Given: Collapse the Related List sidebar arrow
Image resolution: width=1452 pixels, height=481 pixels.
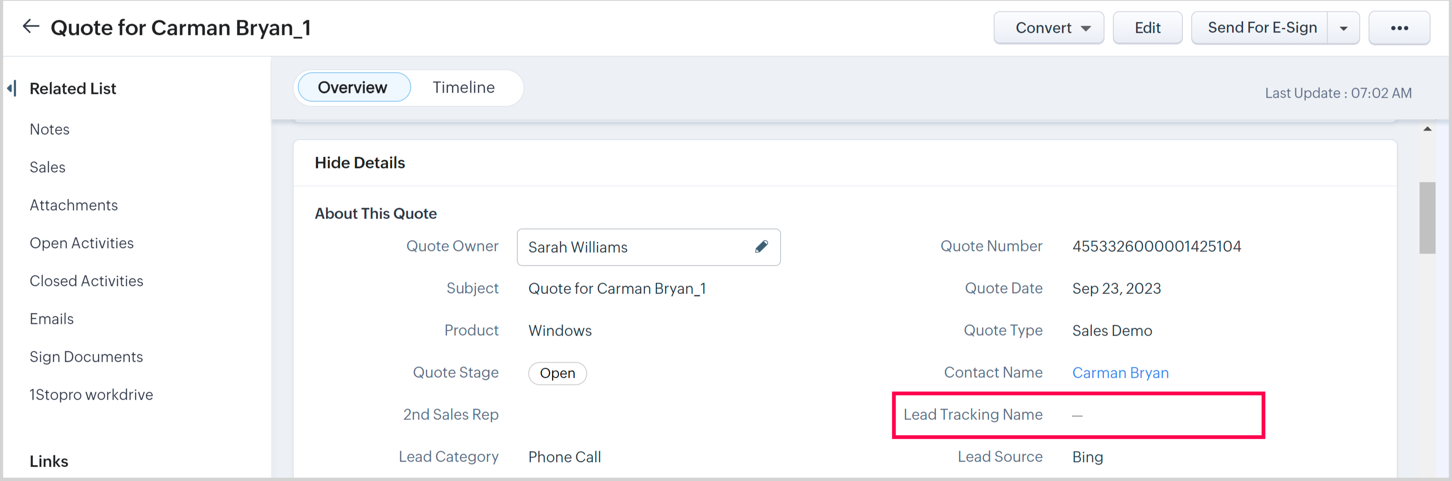Looking at the screenshot, I should click(12, 88).
